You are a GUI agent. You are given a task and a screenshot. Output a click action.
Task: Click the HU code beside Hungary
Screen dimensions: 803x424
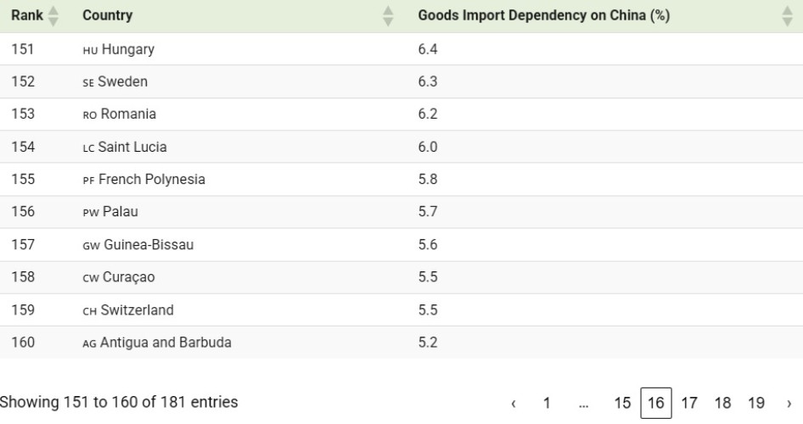coord(90,50)
